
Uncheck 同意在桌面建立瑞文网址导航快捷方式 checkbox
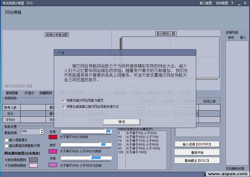[64, 107]
